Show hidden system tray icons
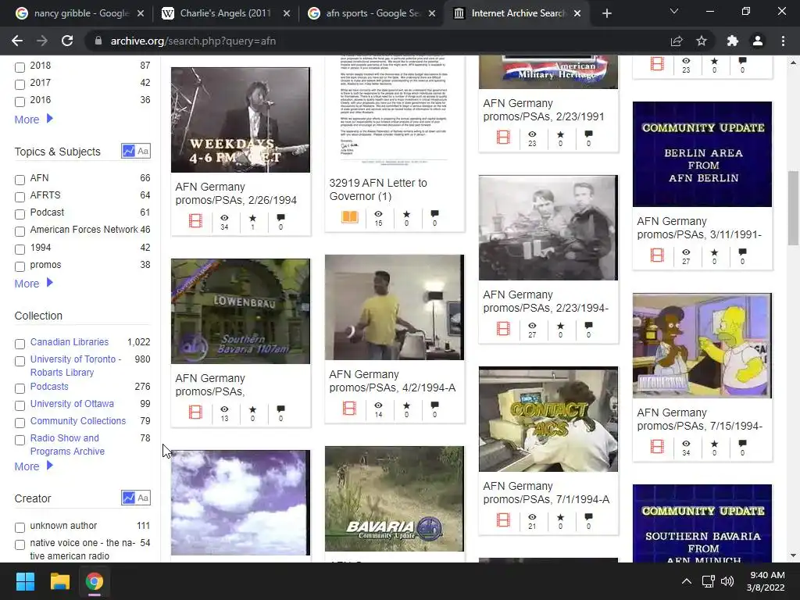This screenshot has width=800, height=600. pyautogui.click(x=687, y=581)
